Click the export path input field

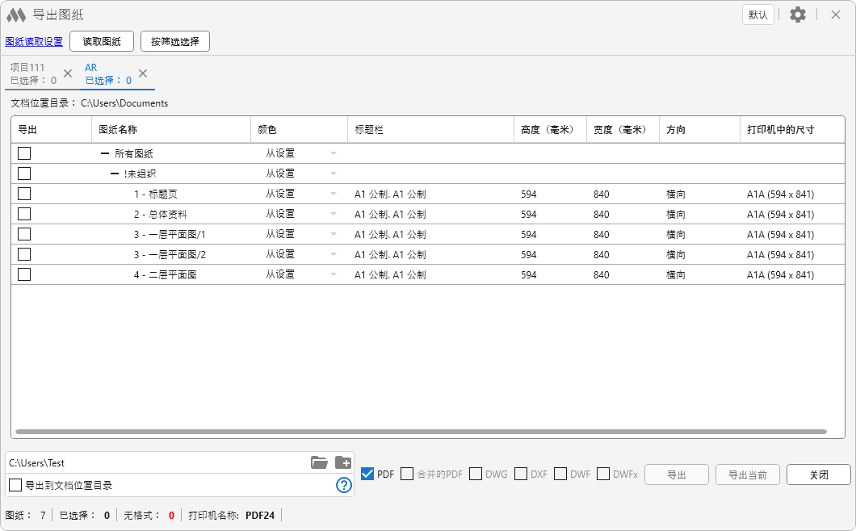click(x=153, y=462)
